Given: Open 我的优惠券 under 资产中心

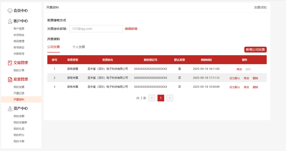Looking at the screenshot, I should [x=20, y=122].
